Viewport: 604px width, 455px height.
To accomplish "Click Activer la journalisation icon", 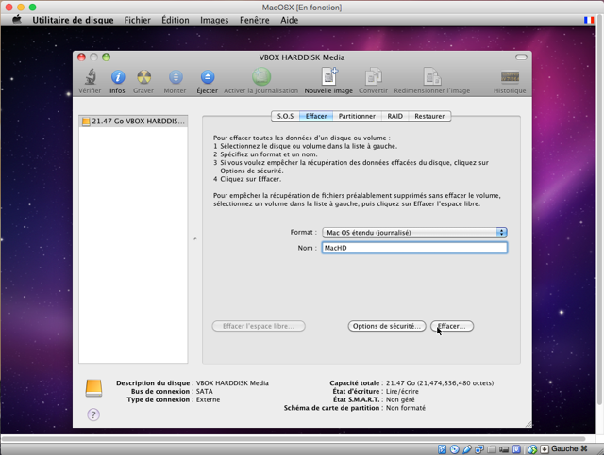I will 261,76.
